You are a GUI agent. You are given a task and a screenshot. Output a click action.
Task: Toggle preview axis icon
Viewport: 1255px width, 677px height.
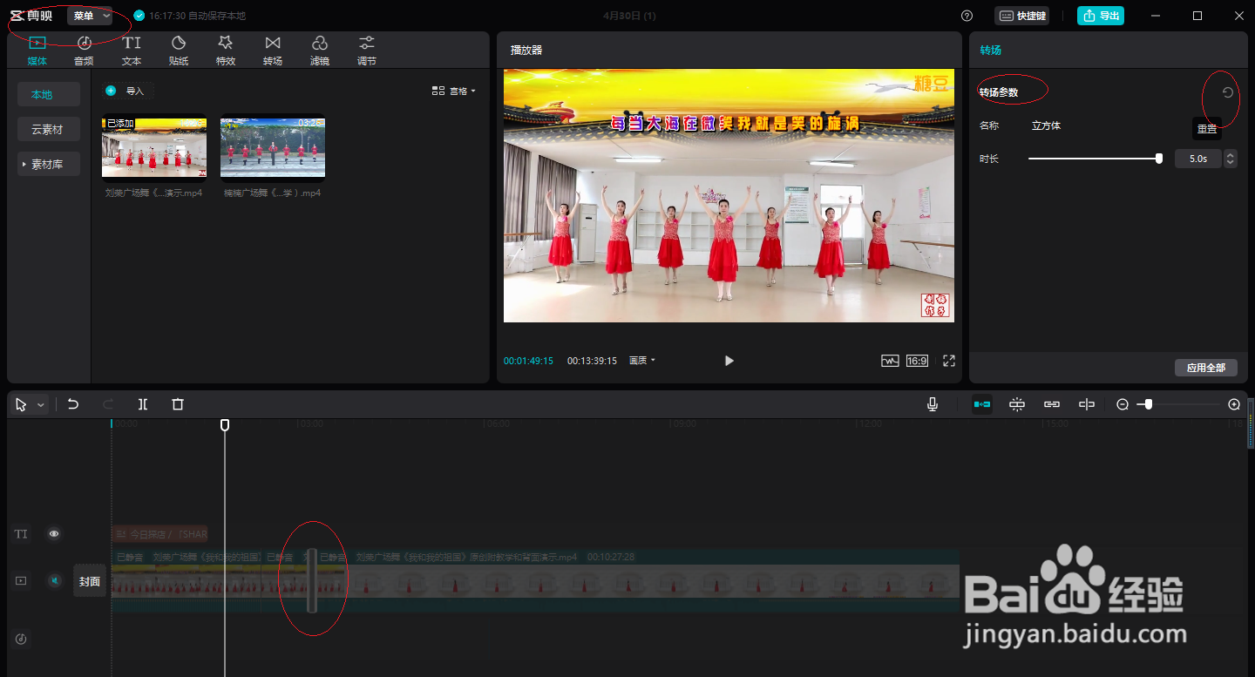(x=1087, y=404)
